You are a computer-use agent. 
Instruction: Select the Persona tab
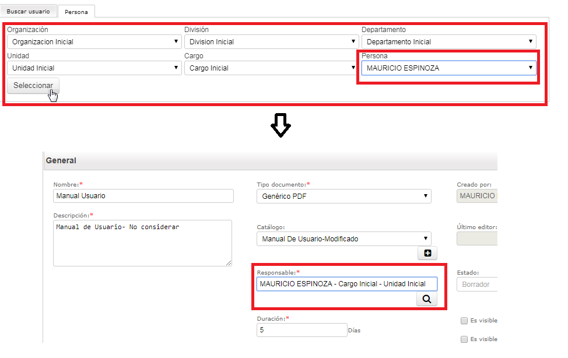[x=76, y=12]
